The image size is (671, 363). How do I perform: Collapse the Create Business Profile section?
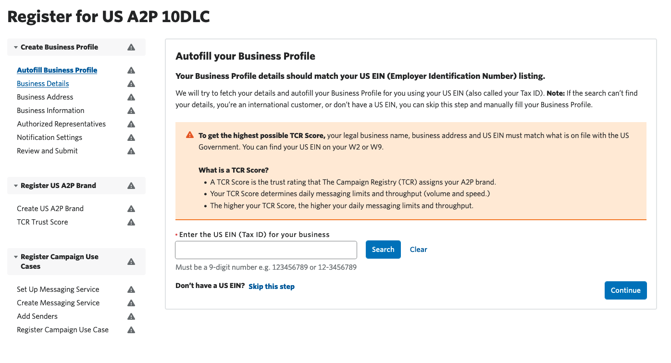pos(16,47)
